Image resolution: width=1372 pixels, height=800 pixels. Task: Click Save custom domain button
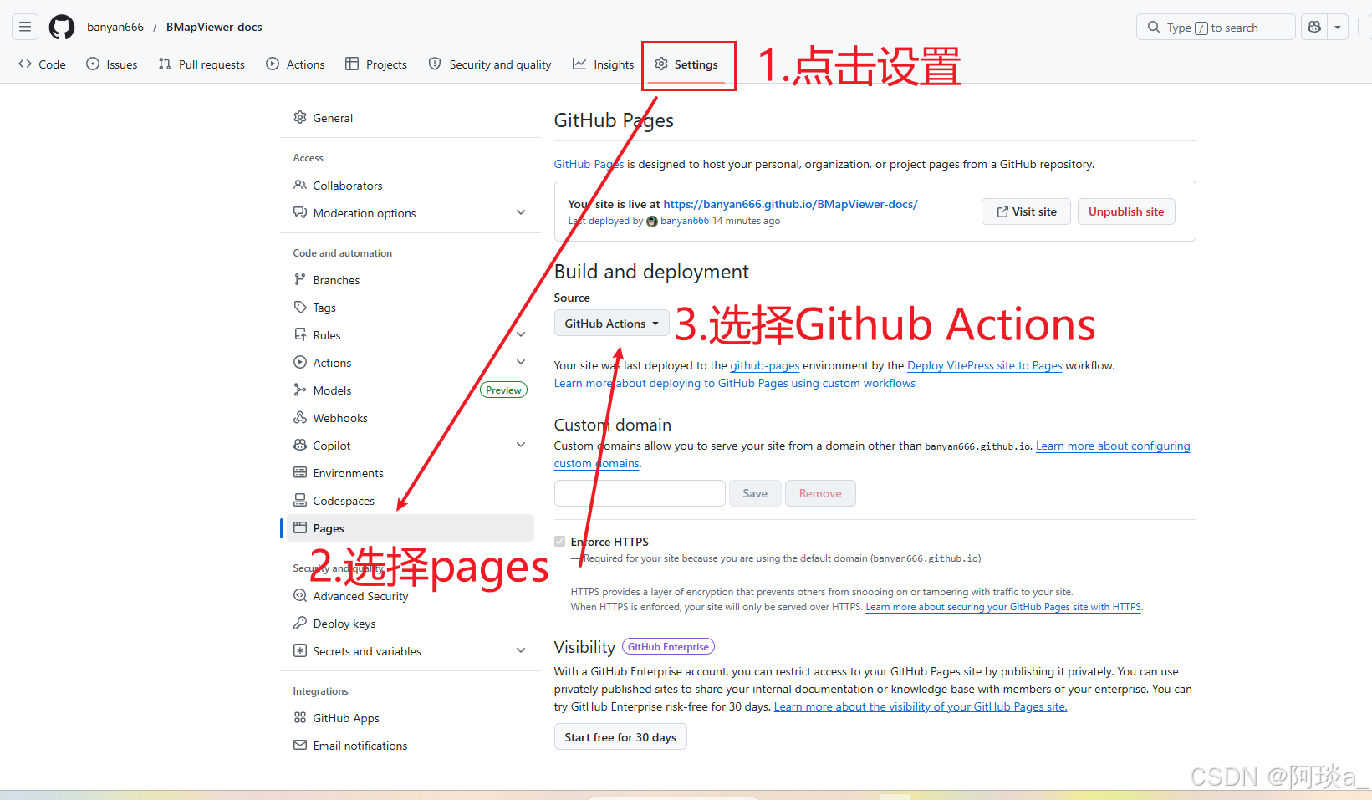[755, 493]
